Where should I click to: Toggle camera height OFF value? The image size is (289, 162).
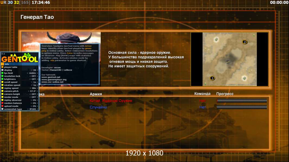(34, 94)
